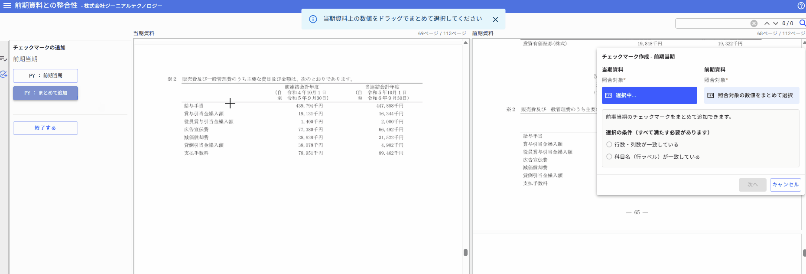Click value 89,462千円 in 支払手数料 row
806x274 pixels.
(391, 153)
